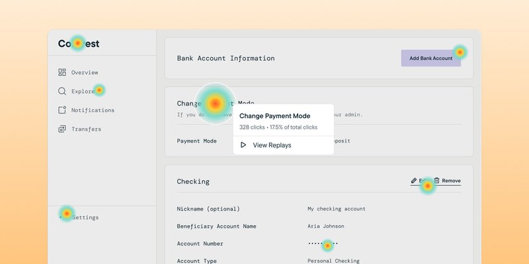Open the Overview menu item
This screenshot has width=529, height=264.
click(x=85, y=73)
